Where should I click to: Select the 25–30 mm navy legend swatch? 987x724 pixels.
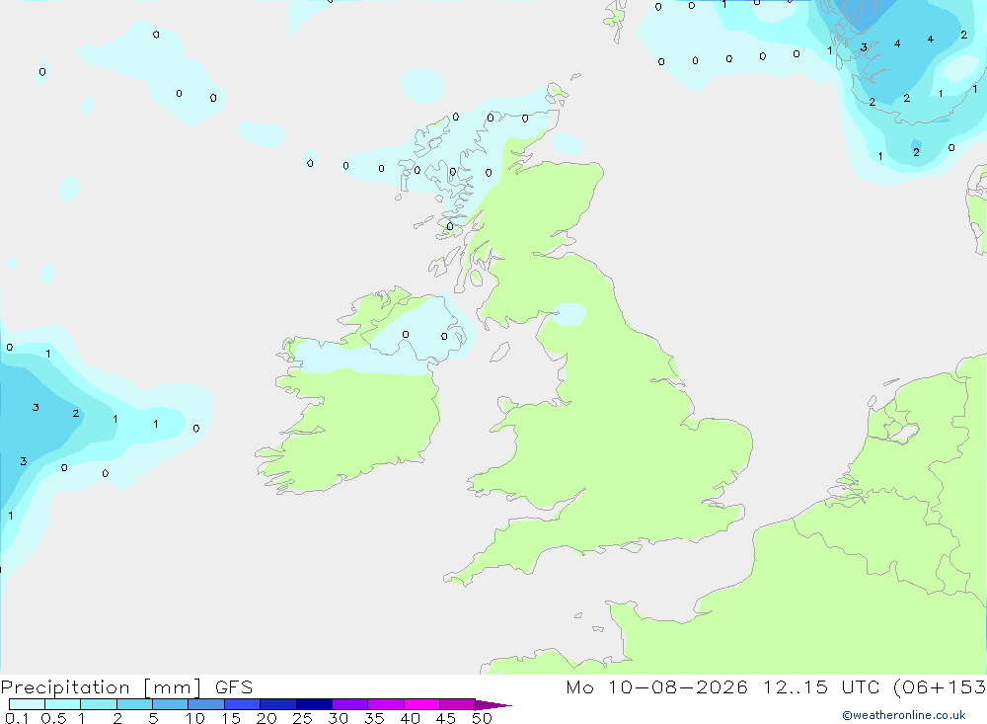click(x=314, y=704)
